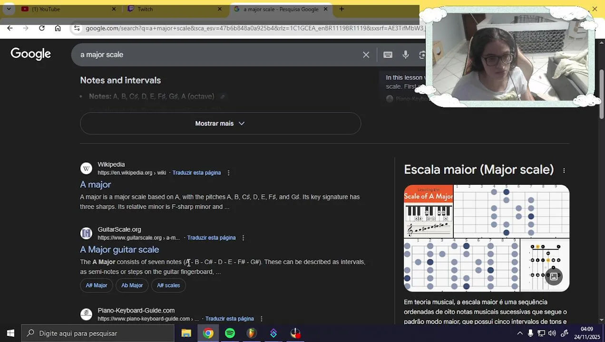The image size is (605, 342).
Task: Expand results with 'Mostrar mais'
Action: coord(220,123)
